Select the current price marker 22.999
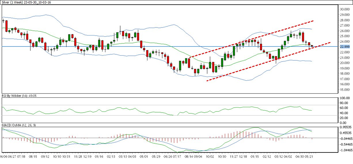The image size is (353, 164). (x=344, y=47)
